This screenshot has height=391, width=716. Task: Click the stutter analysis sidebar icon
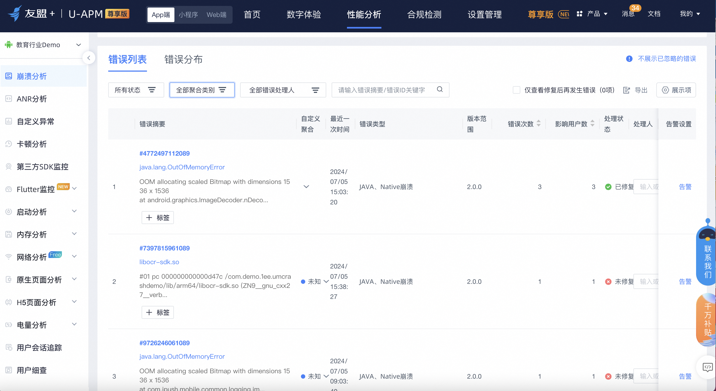point(9,144)
